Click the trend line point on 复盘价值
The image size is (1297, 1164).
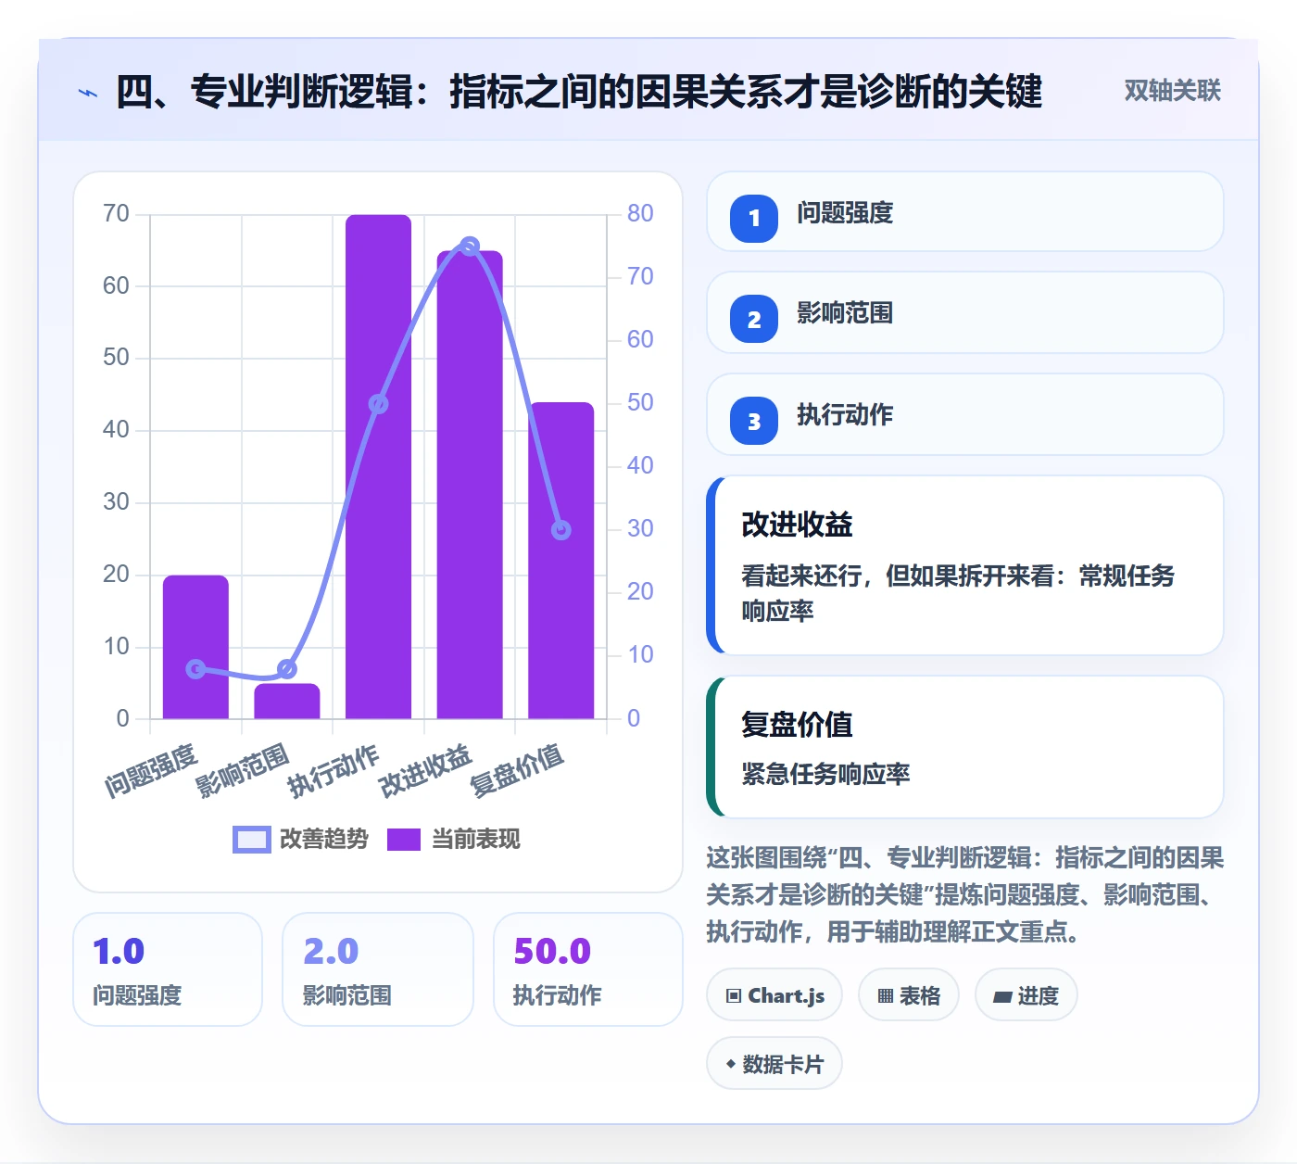[561, 530]
